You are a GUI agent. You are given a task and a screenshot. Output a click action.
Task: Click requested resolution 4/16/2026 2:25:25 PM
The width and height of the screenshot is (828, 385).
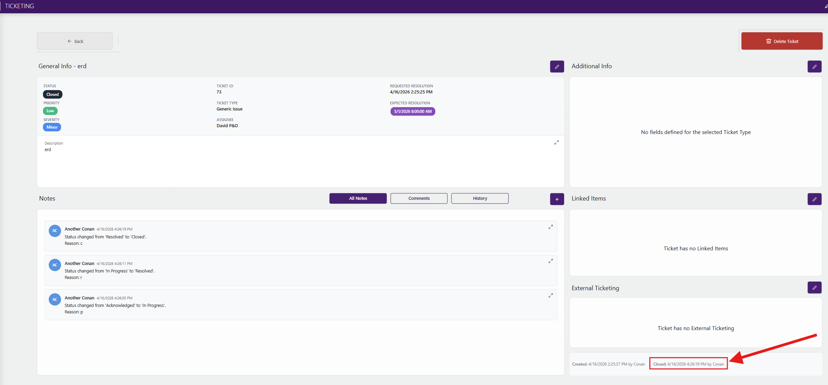point(411,92)
